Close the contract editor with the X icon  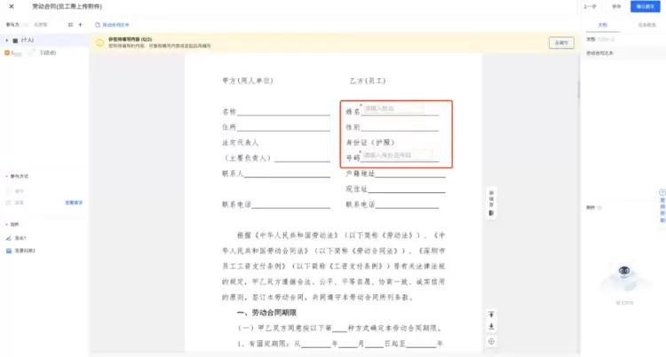pyautogui.click(x=10, y=6)
